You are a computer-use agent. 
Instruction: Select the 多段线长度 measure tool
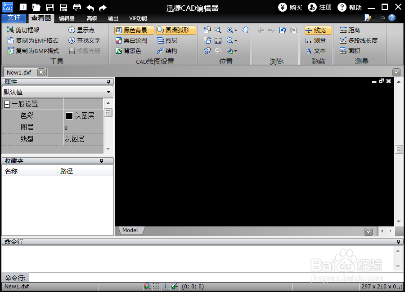pos(358,40)
